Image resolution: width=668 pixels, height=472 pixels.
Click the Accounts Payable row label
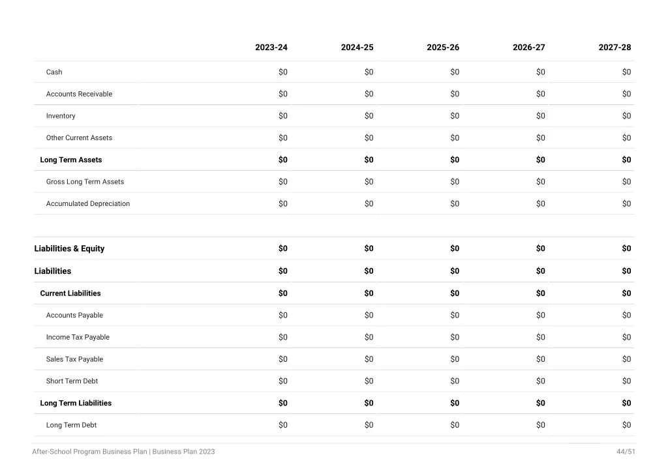[x=74, y=316]
